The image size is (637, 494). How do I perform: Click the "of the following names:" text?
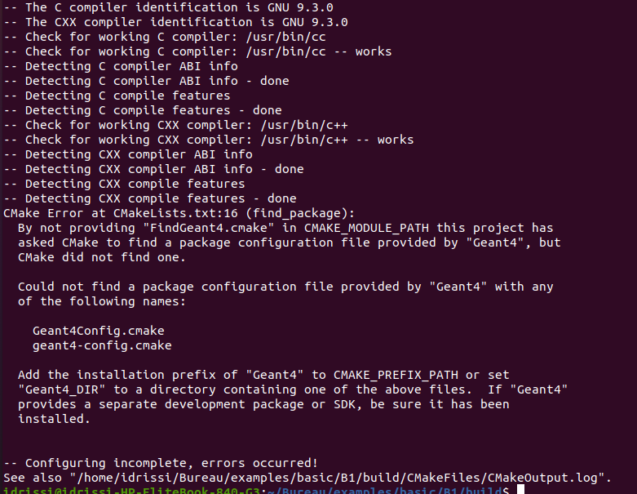pos(102,301)
